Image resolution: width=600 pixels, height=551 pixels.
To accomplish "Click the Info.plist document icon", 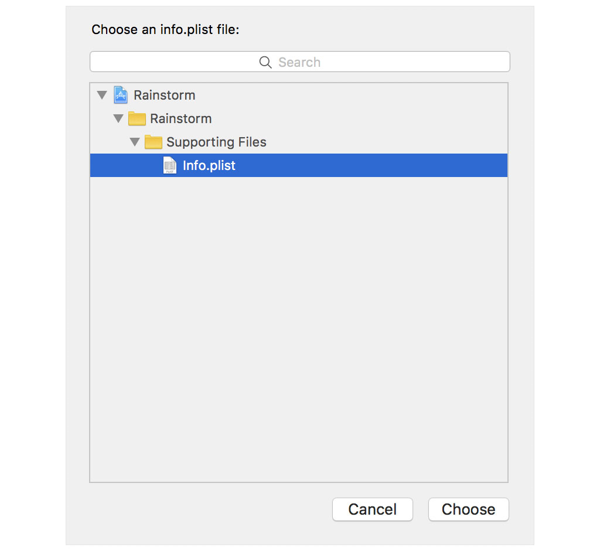I will pos(169,165).
